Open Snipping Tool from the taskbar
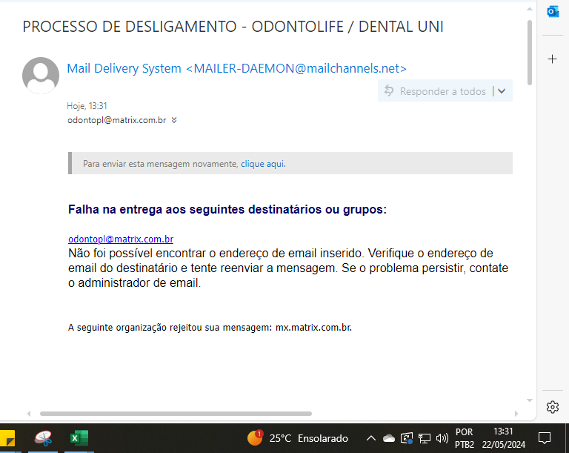Image resolution: width=569 pixels, height=453 pixels. [43, 437]
